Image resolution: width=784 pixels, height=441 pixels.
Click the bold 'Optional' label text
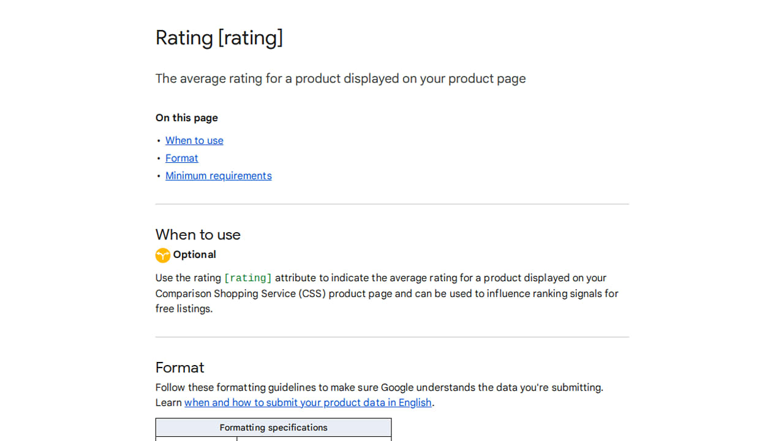point(195,255)
